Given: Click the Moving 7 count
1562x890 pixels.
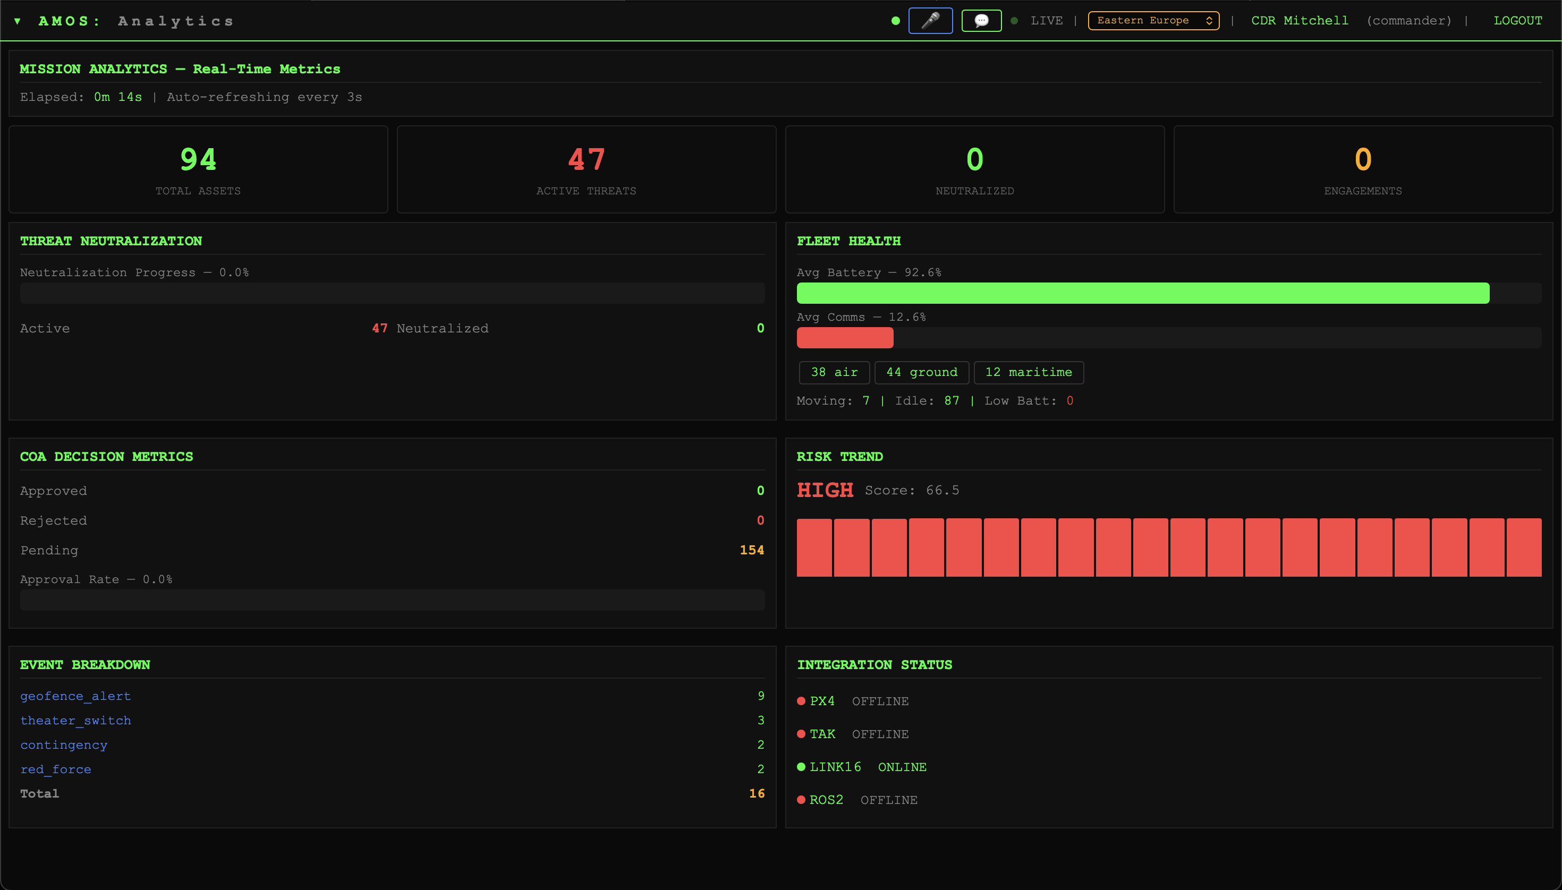Looking at the screenshot, I should 865,401.
